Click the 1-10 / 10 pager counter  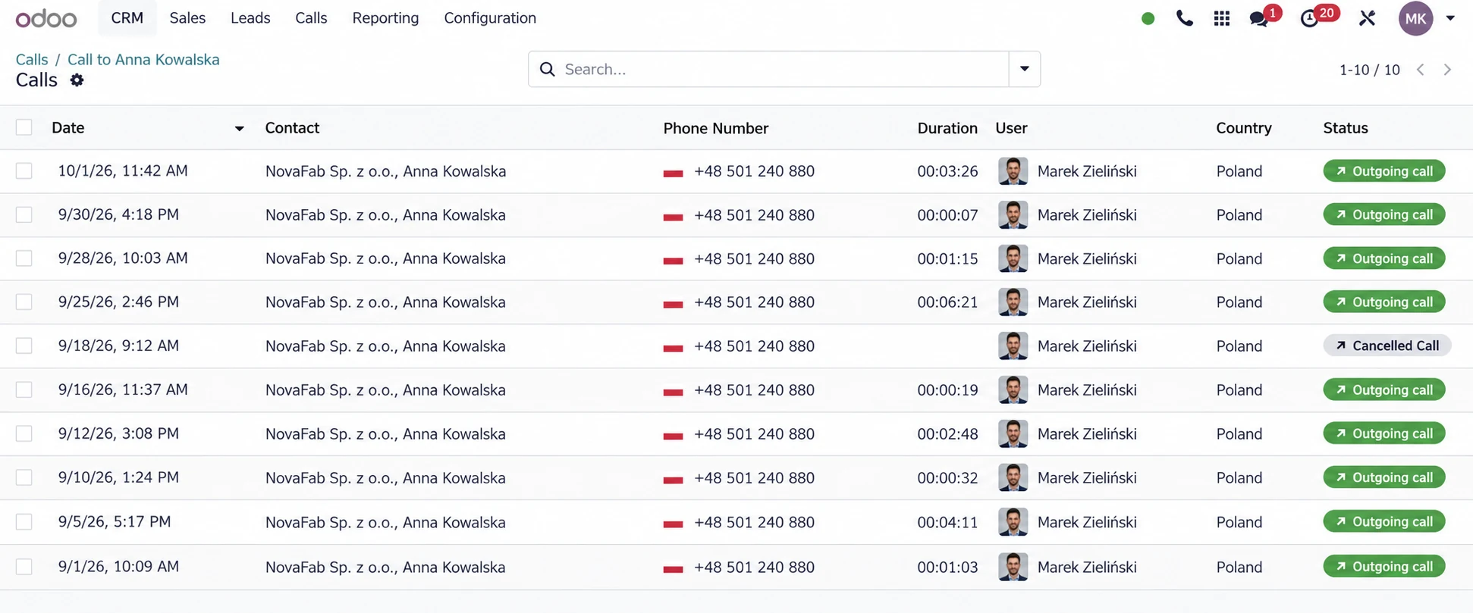[x=1369, y=70]
